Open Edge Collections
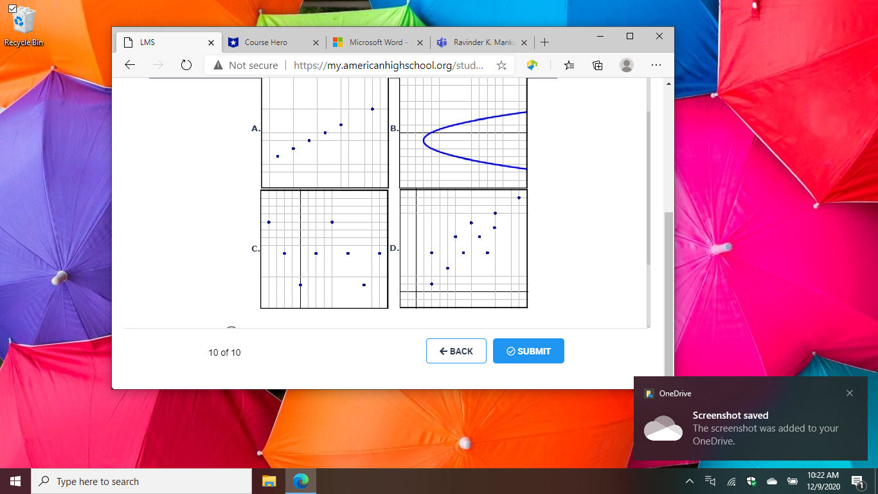The width and height of the screenshot is (878, 494). (x=597, y=65)
